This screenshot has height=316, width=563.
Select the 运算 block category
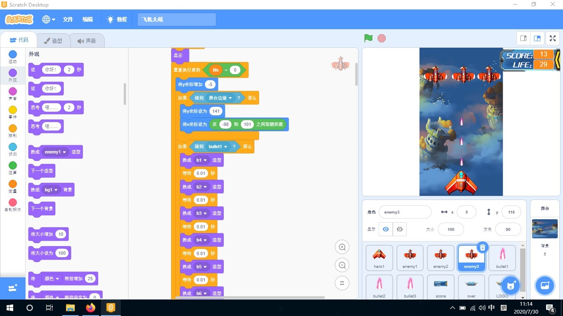(x=13, y=168)
